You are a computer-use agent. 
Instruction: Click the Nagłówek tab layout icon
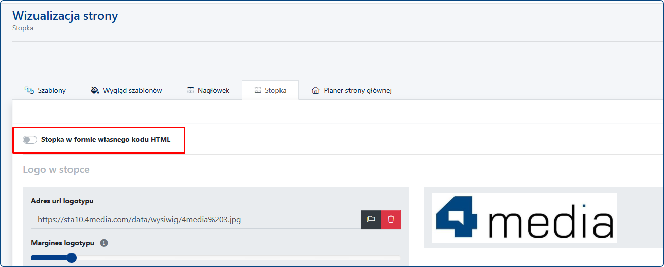pyautogui.click(x=191, y=90)
